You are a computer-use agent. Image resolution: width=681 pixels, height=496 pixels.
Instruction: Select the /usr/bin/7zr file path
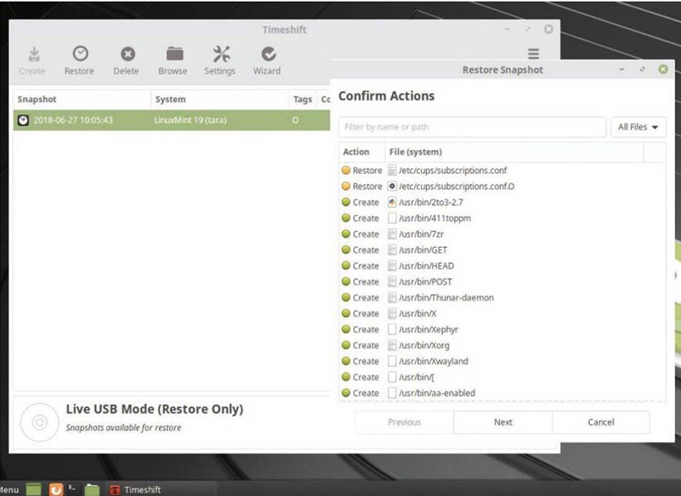[x=421, y=234]
